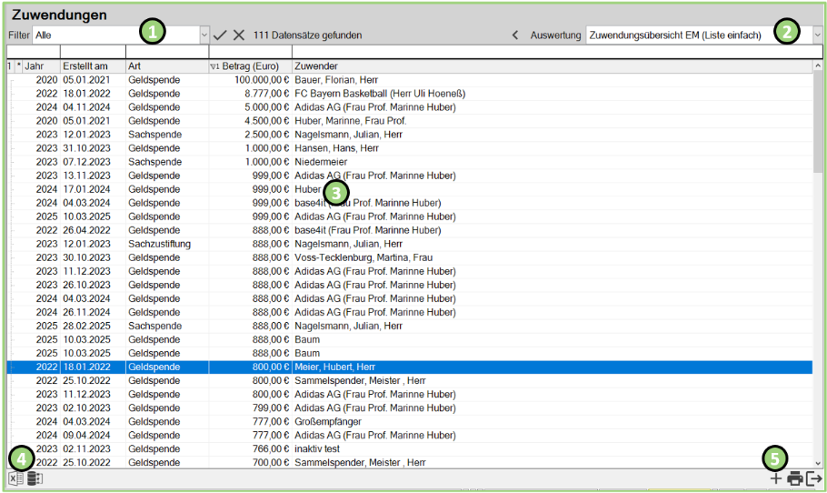Click the left chevron beside Auswertung
827x493 pixels.
[x=515, y=35]
